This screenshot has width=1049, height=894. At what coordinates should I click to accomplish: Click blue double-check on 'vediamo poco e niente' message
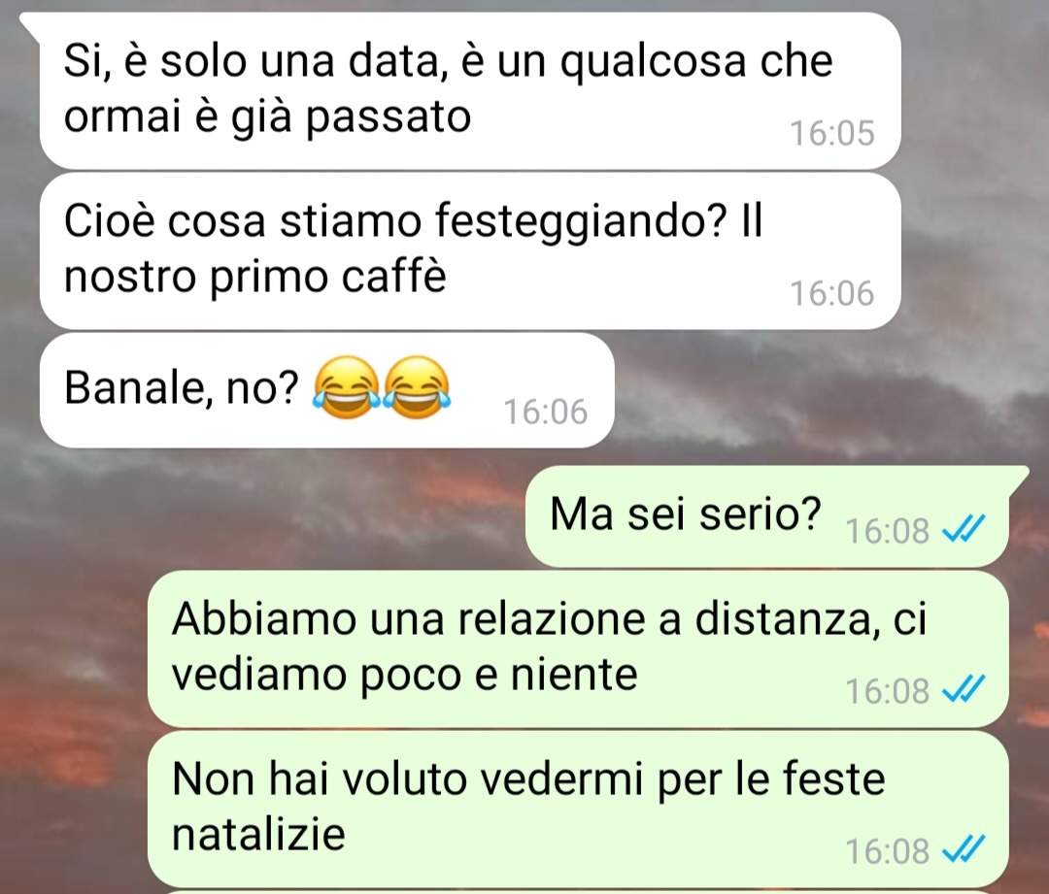963,691
